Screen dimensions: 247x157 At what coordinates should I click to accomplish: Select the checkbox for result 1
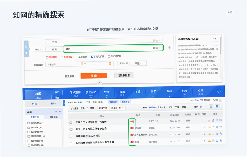(x=71, y=123)
